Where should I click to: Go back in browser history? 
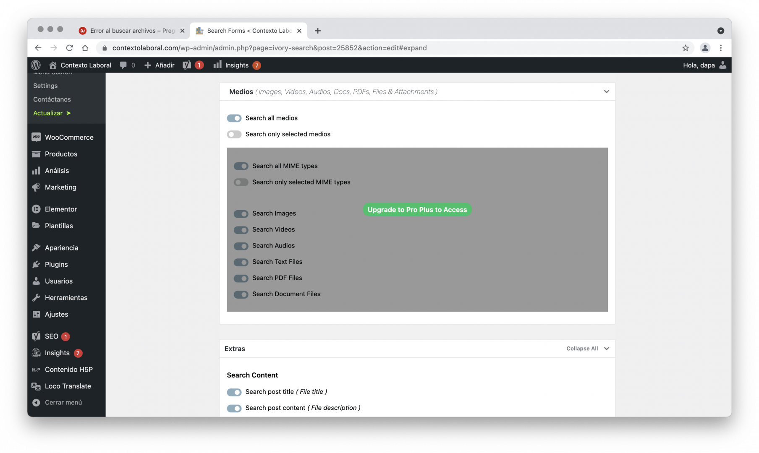coord(38,48)
